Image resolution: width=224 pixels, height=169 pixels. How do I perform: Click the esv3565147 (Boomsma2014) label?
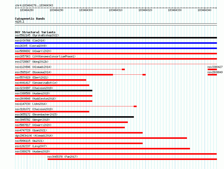(x=33, y=72)
